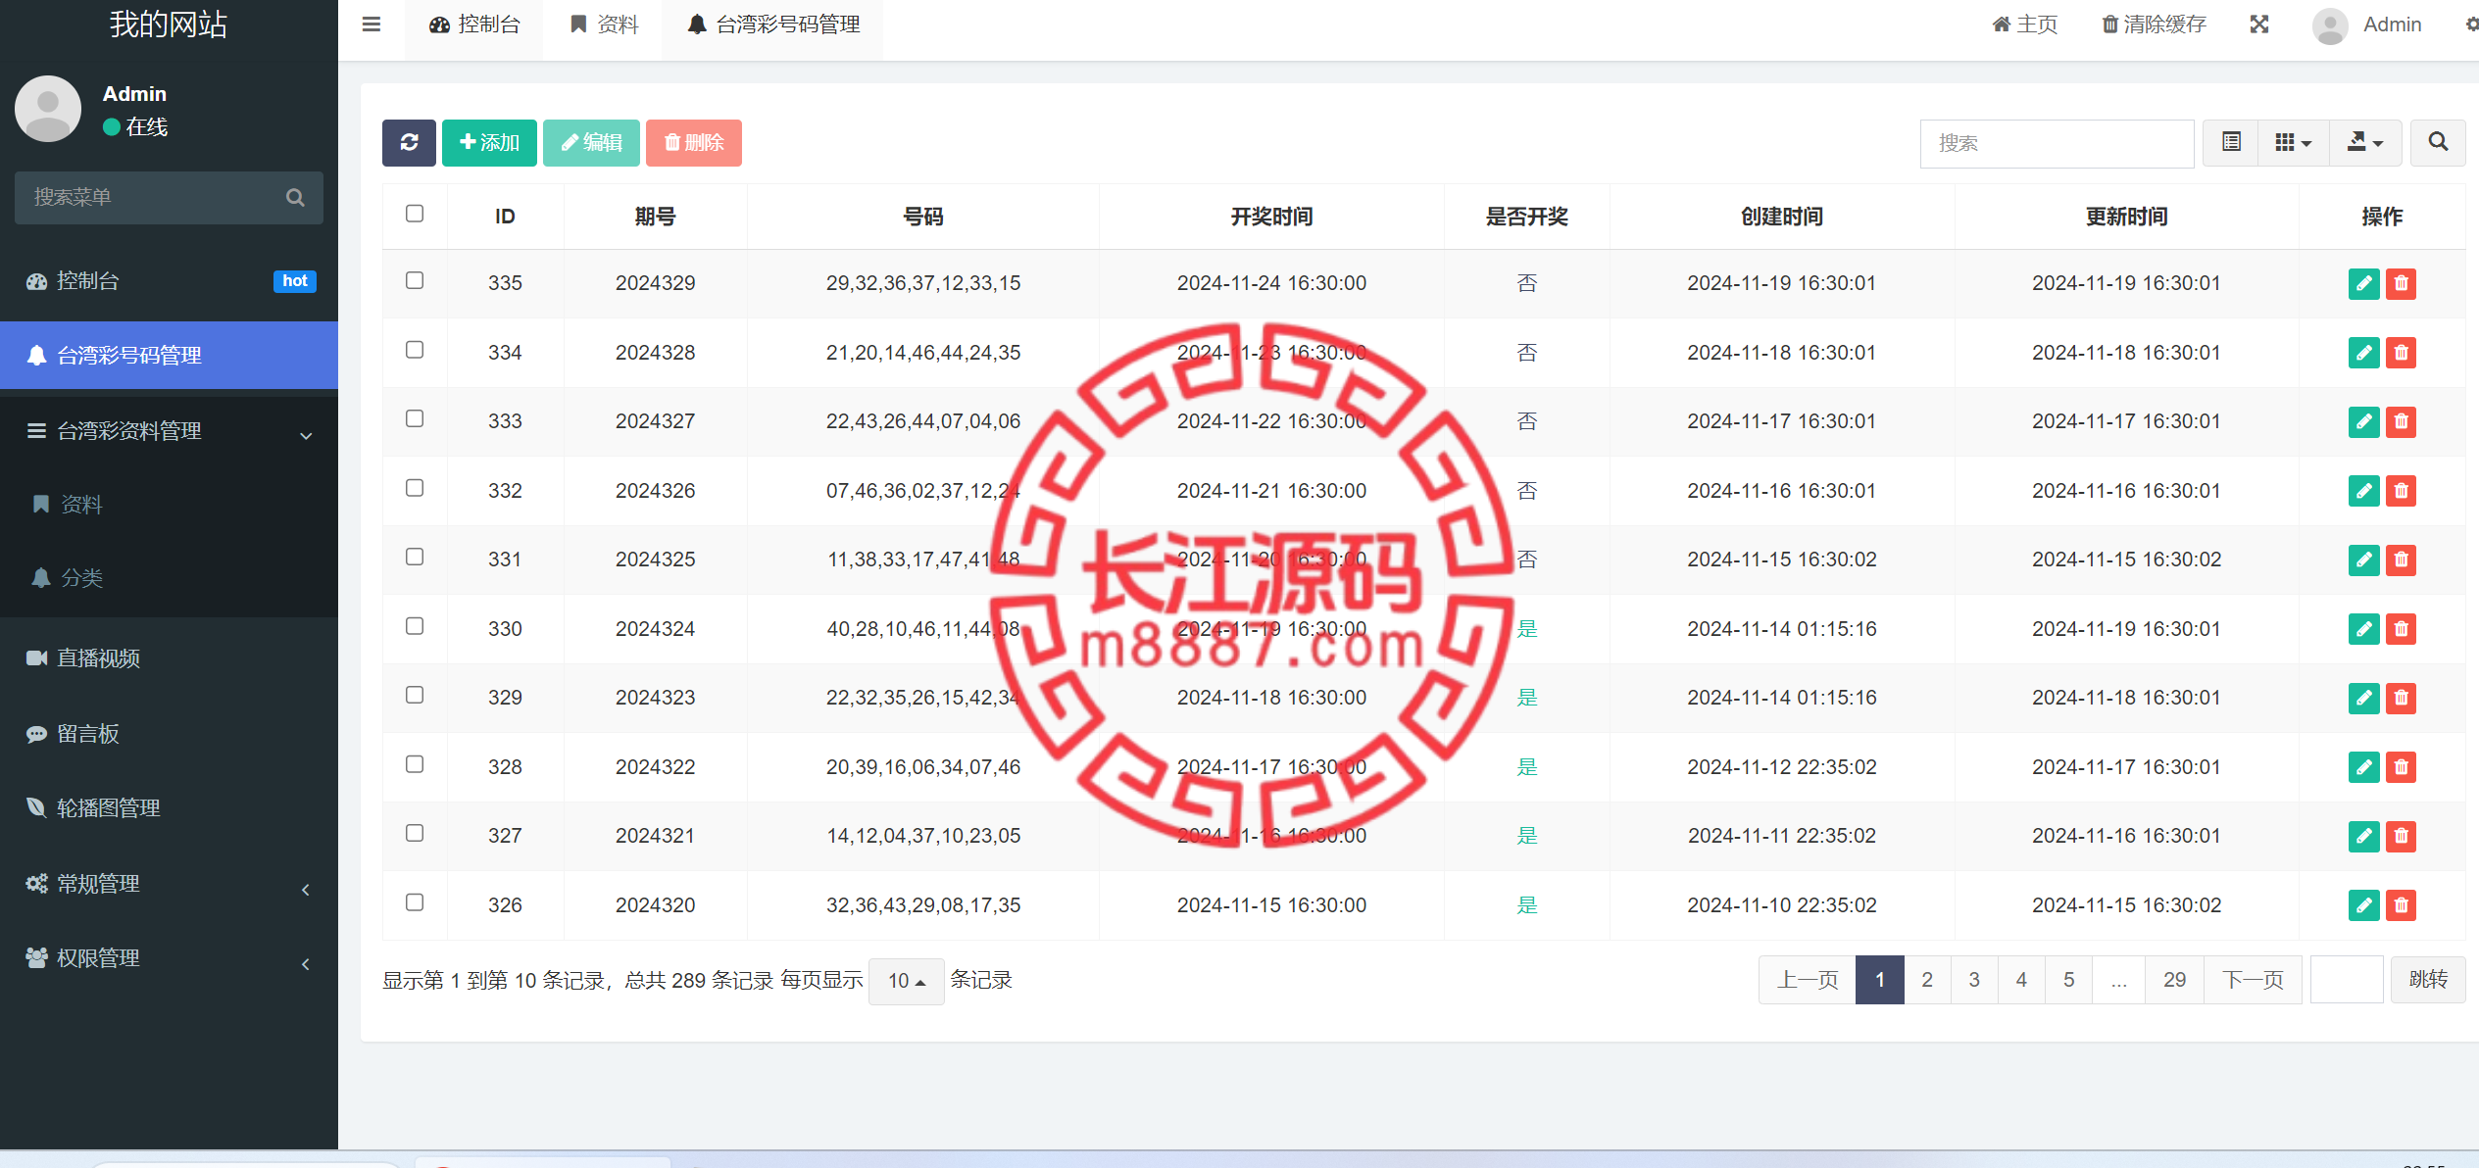Check the checkbox for row ID 329

415,695
